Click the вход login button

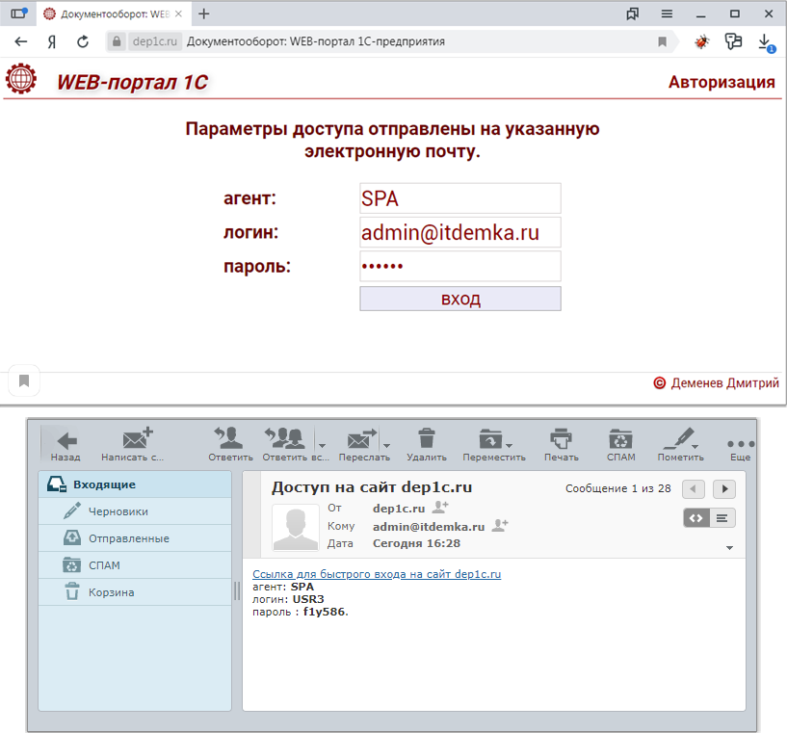tap(460, 299)
